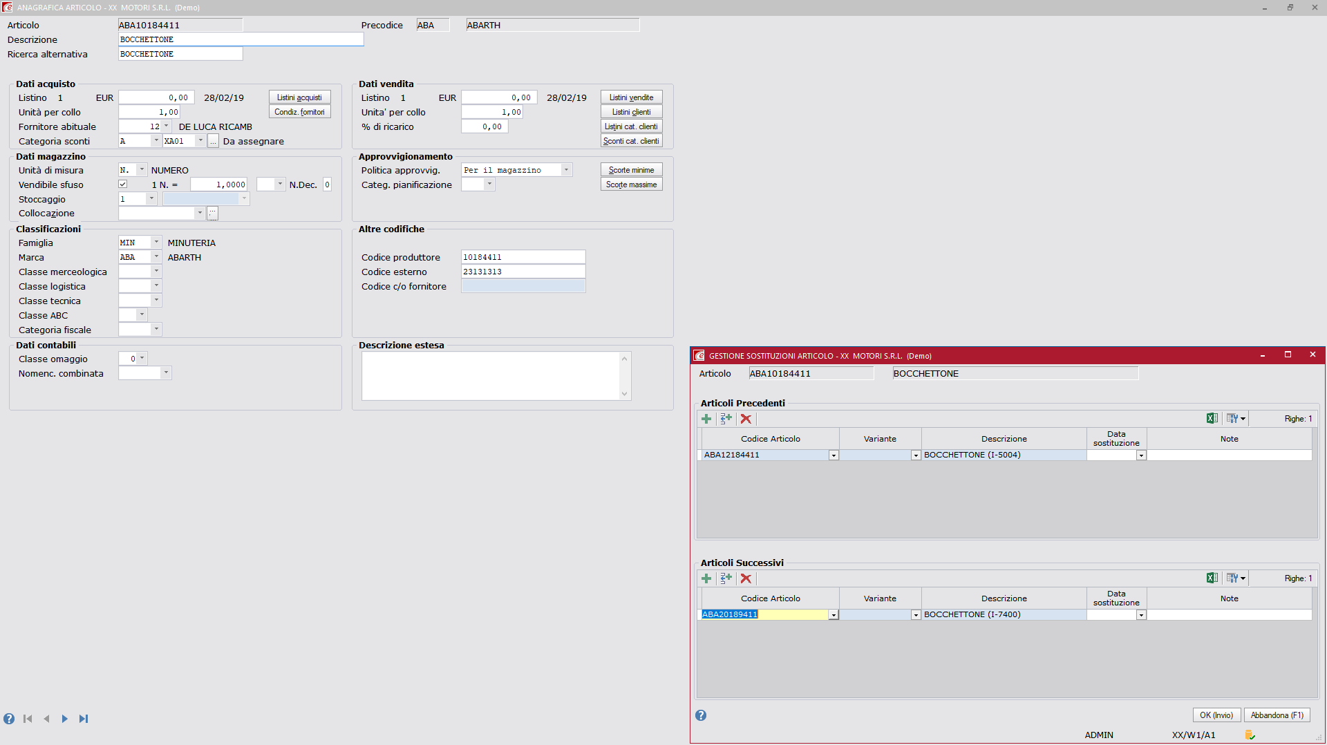The height and width of the screenshot is (745, 1327).
Task: Insert row icon in Articoli Successivi toolbar
Action: pos(726,578)
